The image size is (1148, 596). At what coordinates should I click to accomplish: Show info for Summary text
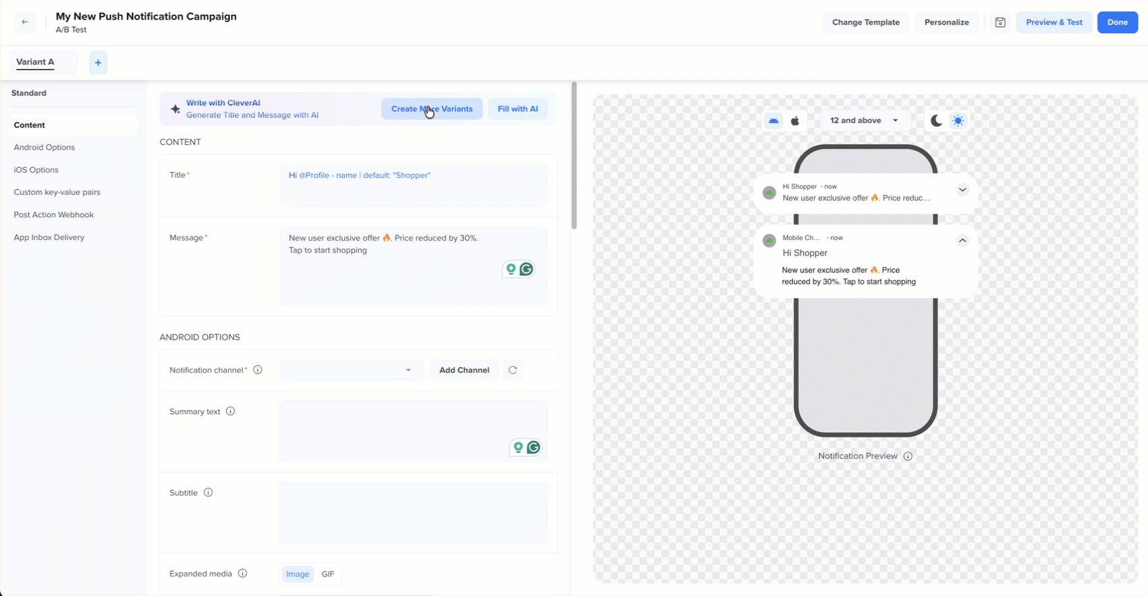[231, 411]
